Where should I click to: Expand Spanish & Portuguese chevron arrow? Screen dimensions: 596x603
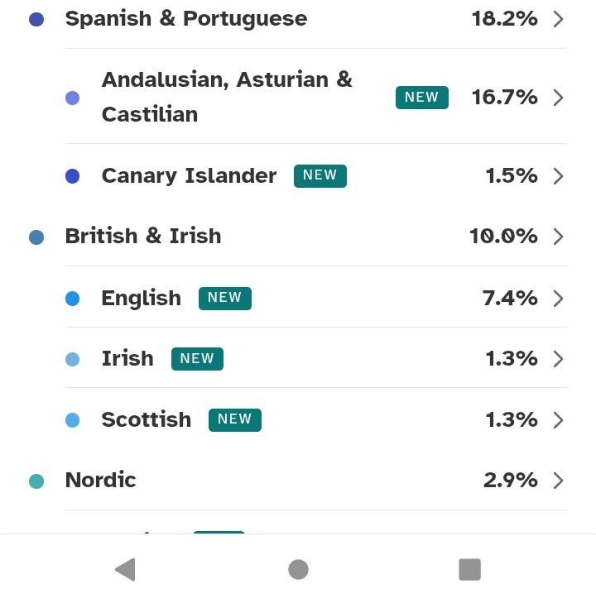coord(558,19)
